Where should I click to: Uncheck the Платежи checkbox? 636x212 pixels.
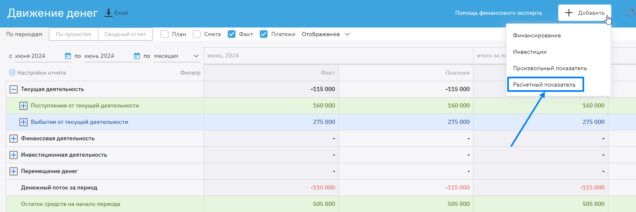pyautogui.click(x=264, y=34)
